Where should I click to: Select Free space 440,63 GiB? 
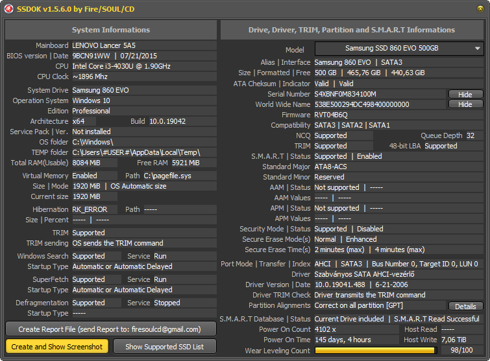(408, 73)
